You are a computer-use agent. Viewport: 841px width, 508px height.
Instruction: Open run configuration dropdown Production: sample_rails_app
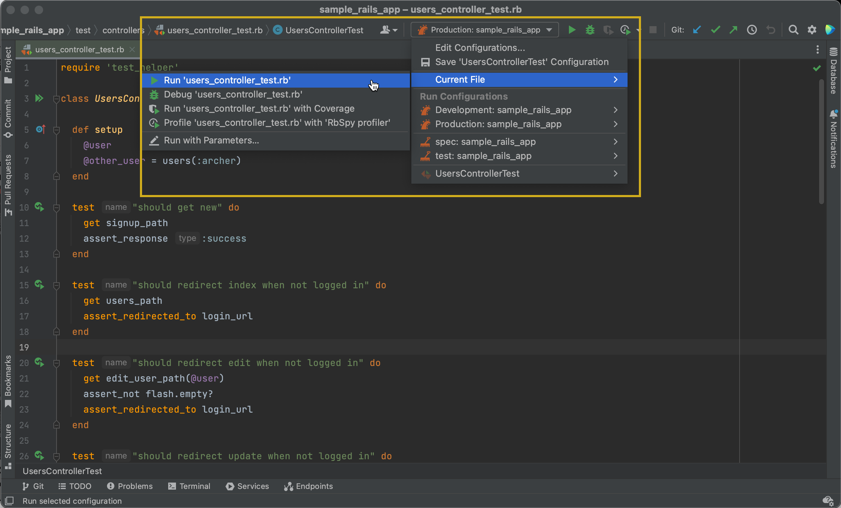pos(484,30)
